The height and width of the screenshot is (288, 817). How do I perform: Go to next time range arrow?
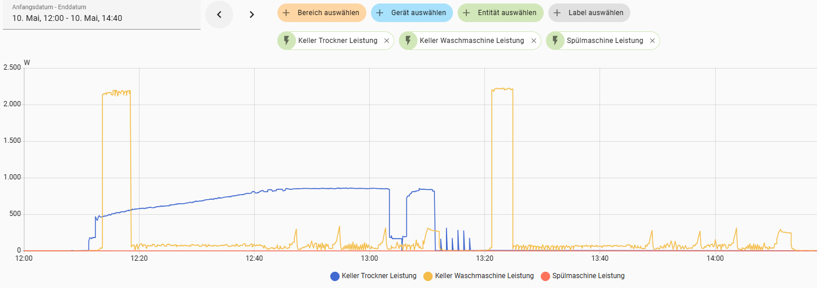coord(252,15)
